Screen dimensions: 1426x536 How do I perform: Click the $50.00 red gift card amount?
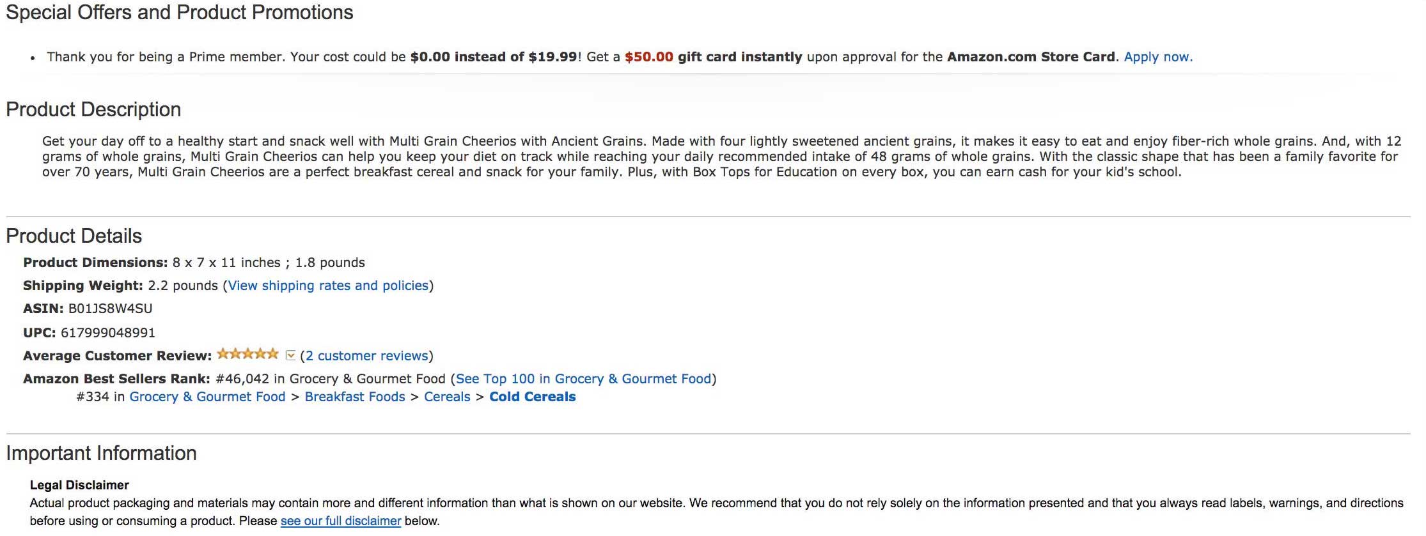(649, 57)
